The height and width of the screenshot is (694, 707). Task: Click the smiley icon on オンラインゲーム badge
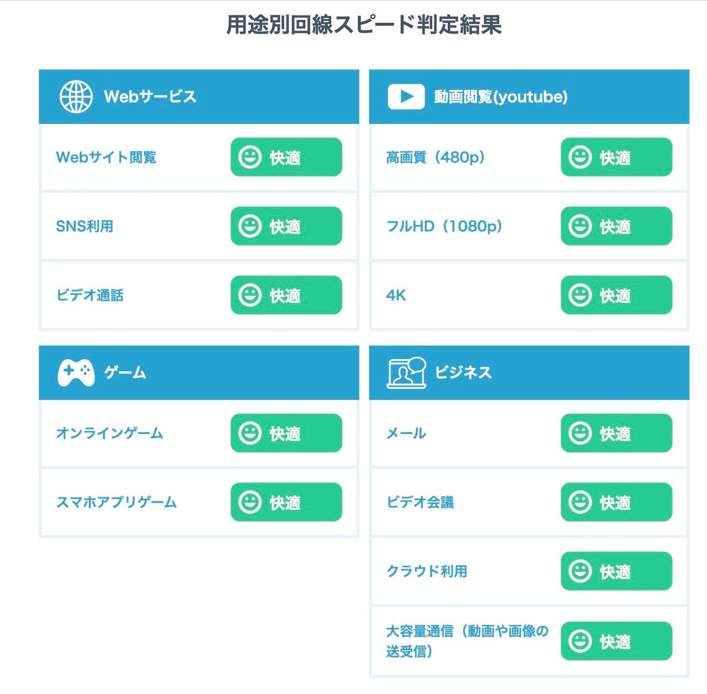(249, 433)
